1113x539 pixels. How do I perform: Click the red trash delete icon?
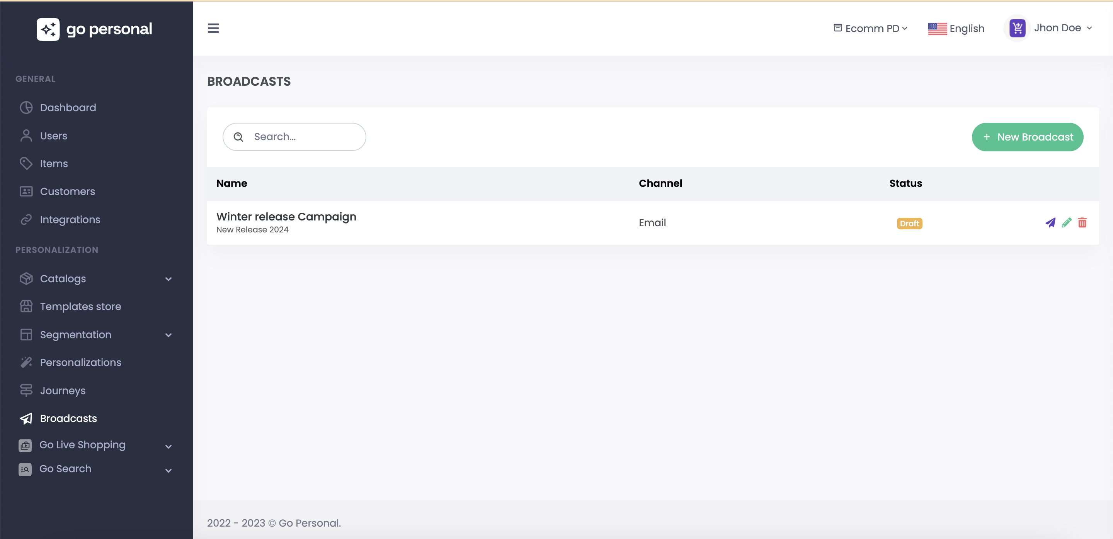coord(1082,223)
